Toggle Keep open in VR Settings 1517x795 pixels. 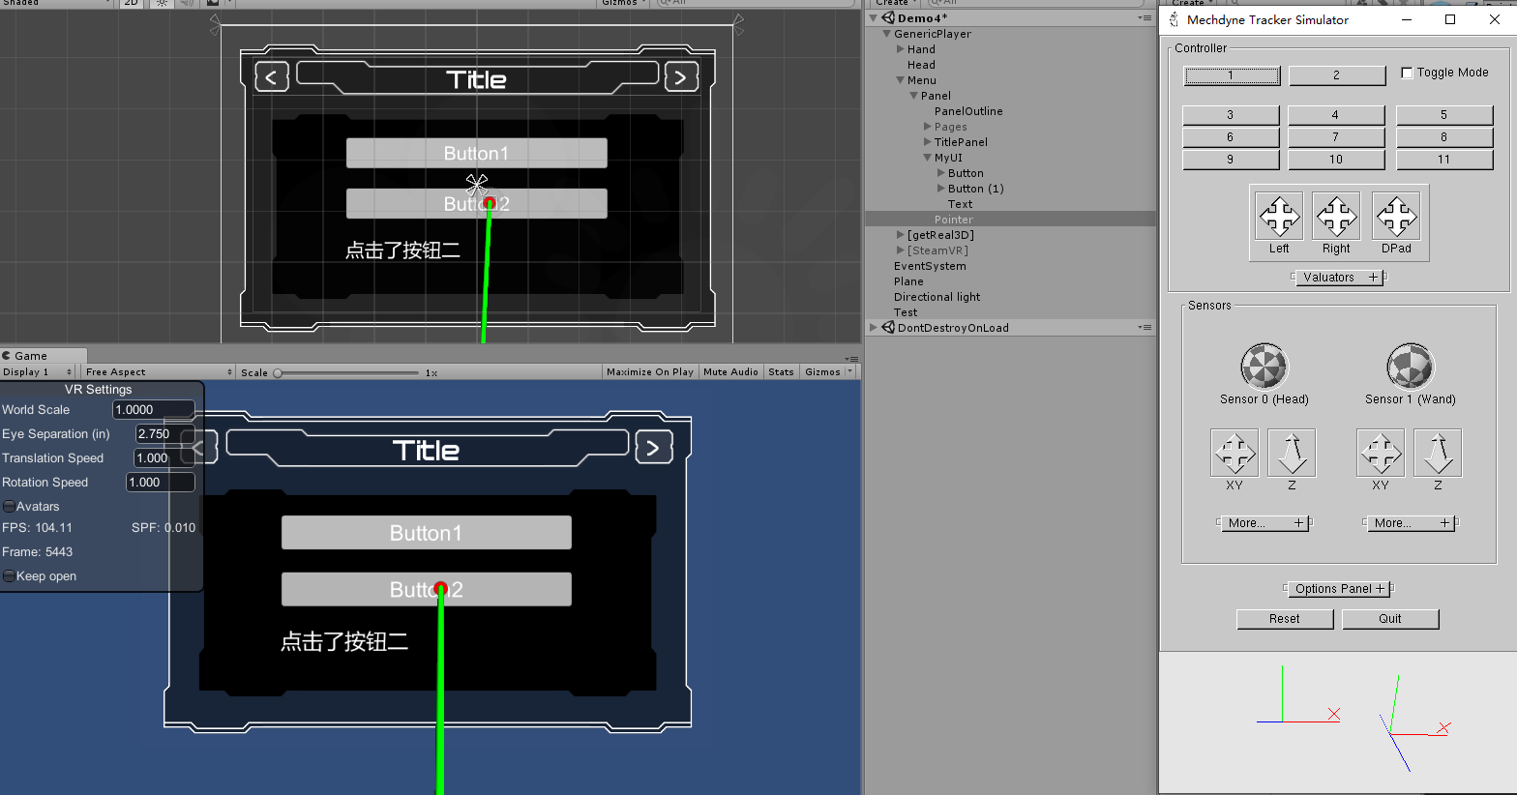[x=9, y=576]
